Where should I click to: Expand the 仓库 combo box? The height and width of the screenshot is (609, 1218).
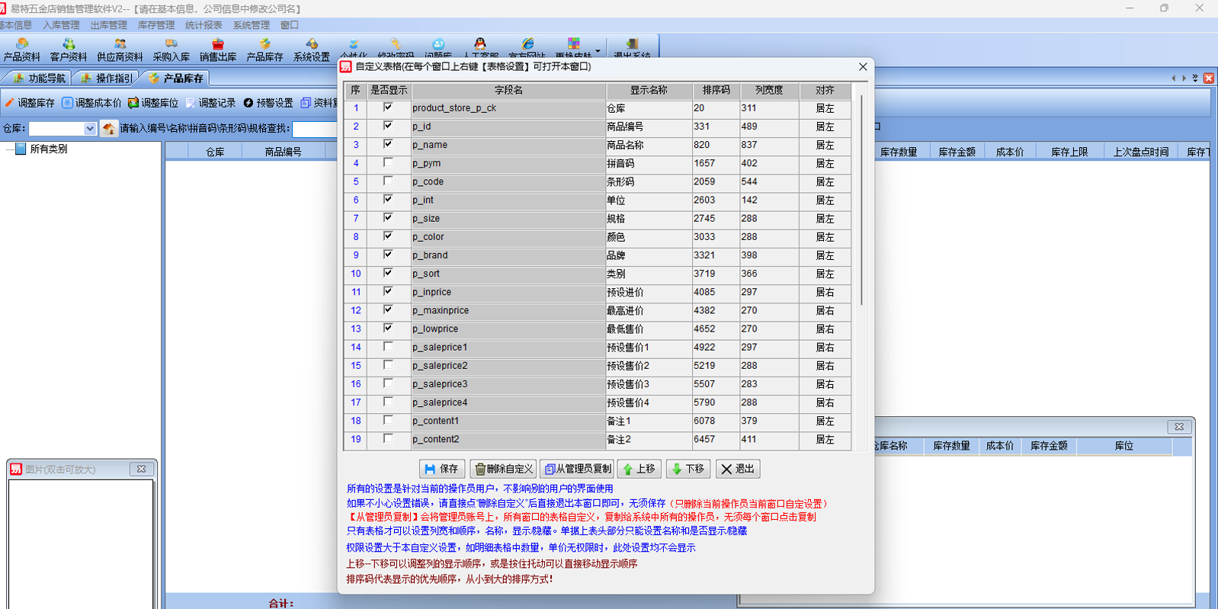[90, 129]
